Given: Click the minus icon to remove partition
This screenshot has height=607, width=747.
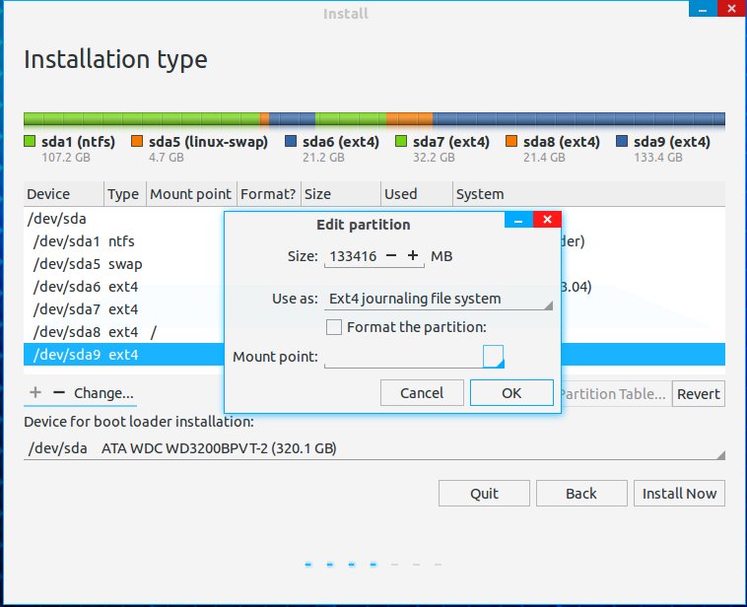Looking at the screenshot, I should 58,392.
